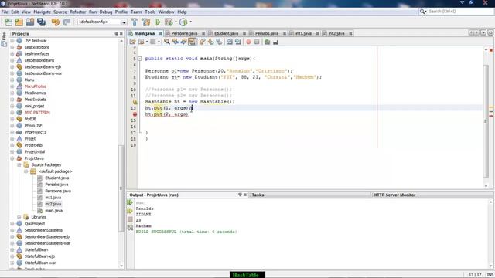The width and height of the screenshot is (495, 278).
Task: Click the Undo arrow icon
Action: [56, 22]
